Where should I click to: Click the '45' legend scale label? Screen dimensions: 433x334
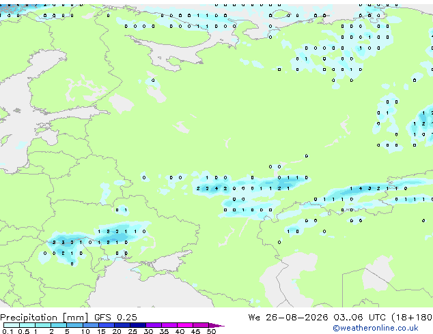coord(195,331)
